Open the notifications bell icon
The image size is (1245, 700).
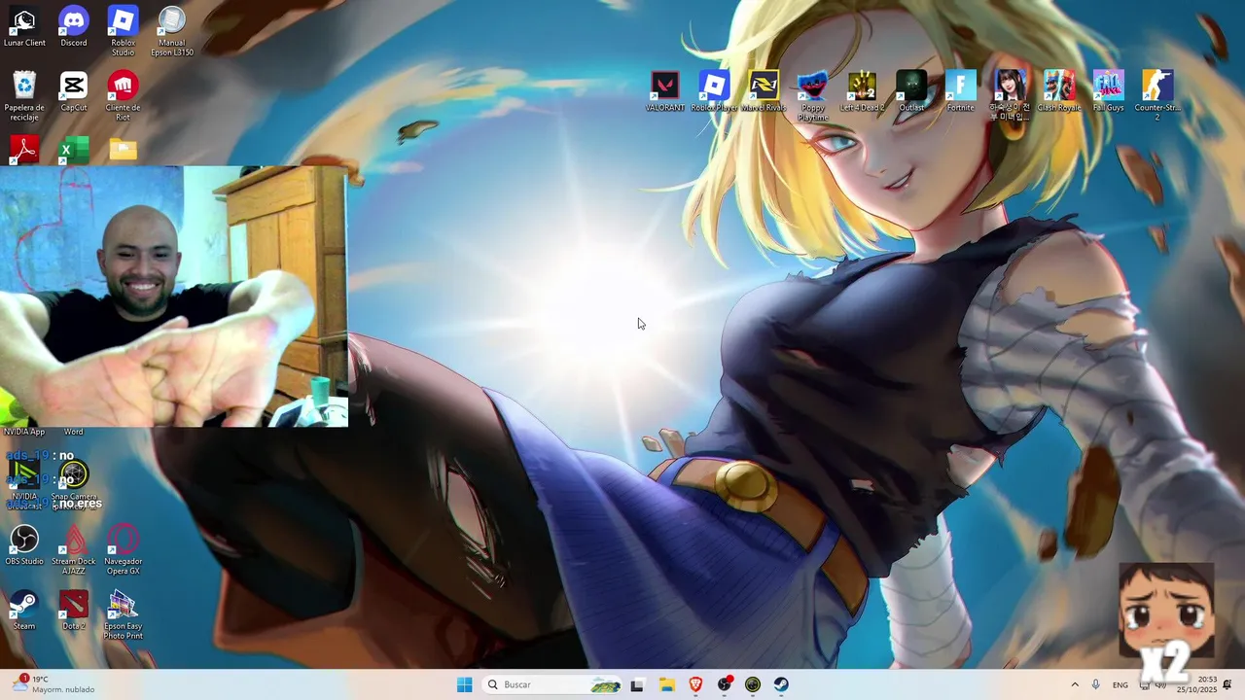coord(1227,684)
